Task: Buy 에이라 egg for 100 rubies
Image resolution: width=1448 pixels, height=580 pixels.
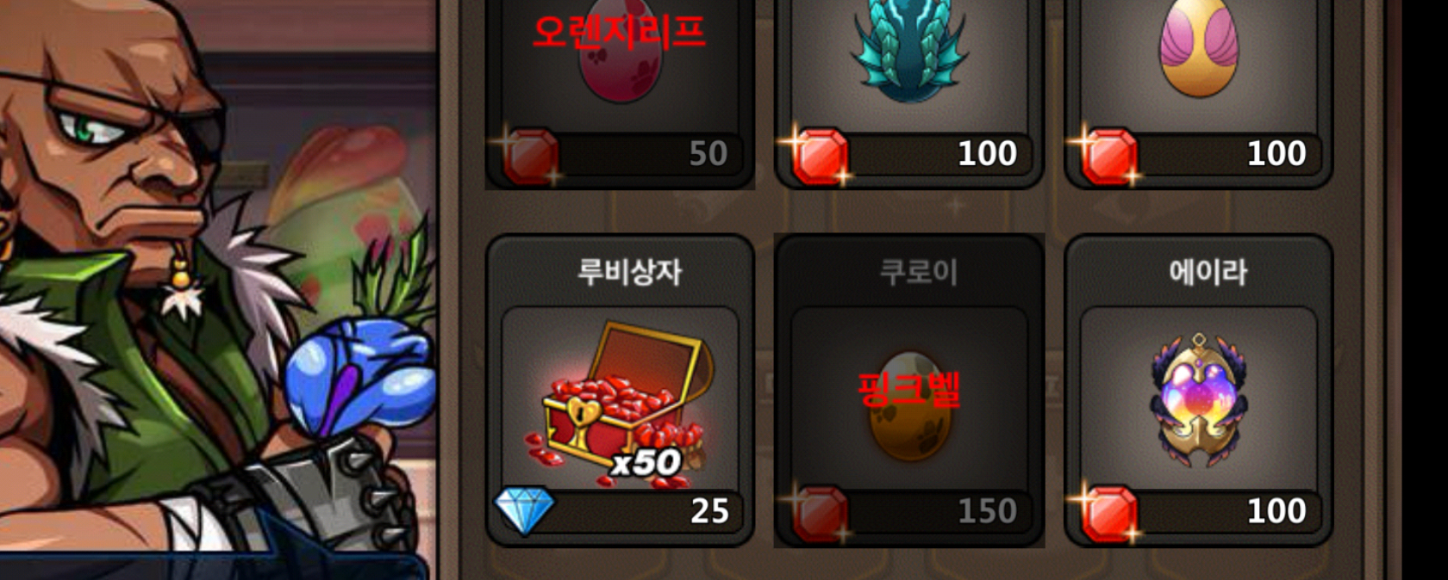Action: (x=1199, y=511)
